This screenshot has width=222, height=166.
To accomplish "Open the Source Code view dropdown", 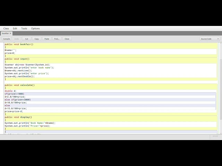I will pos(210,39).
